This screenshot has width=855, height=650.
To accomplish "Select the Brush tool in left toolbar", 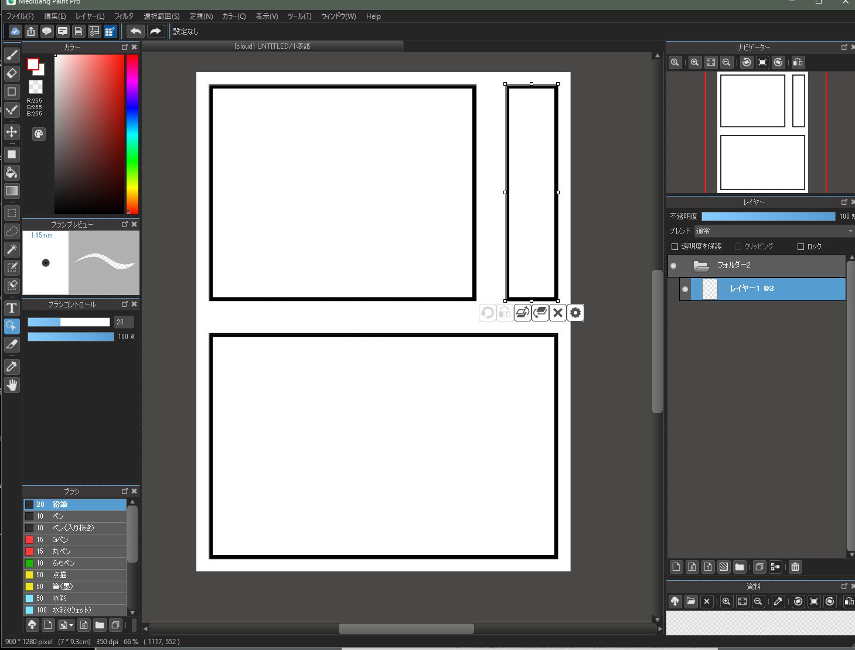I will point(12,55).
